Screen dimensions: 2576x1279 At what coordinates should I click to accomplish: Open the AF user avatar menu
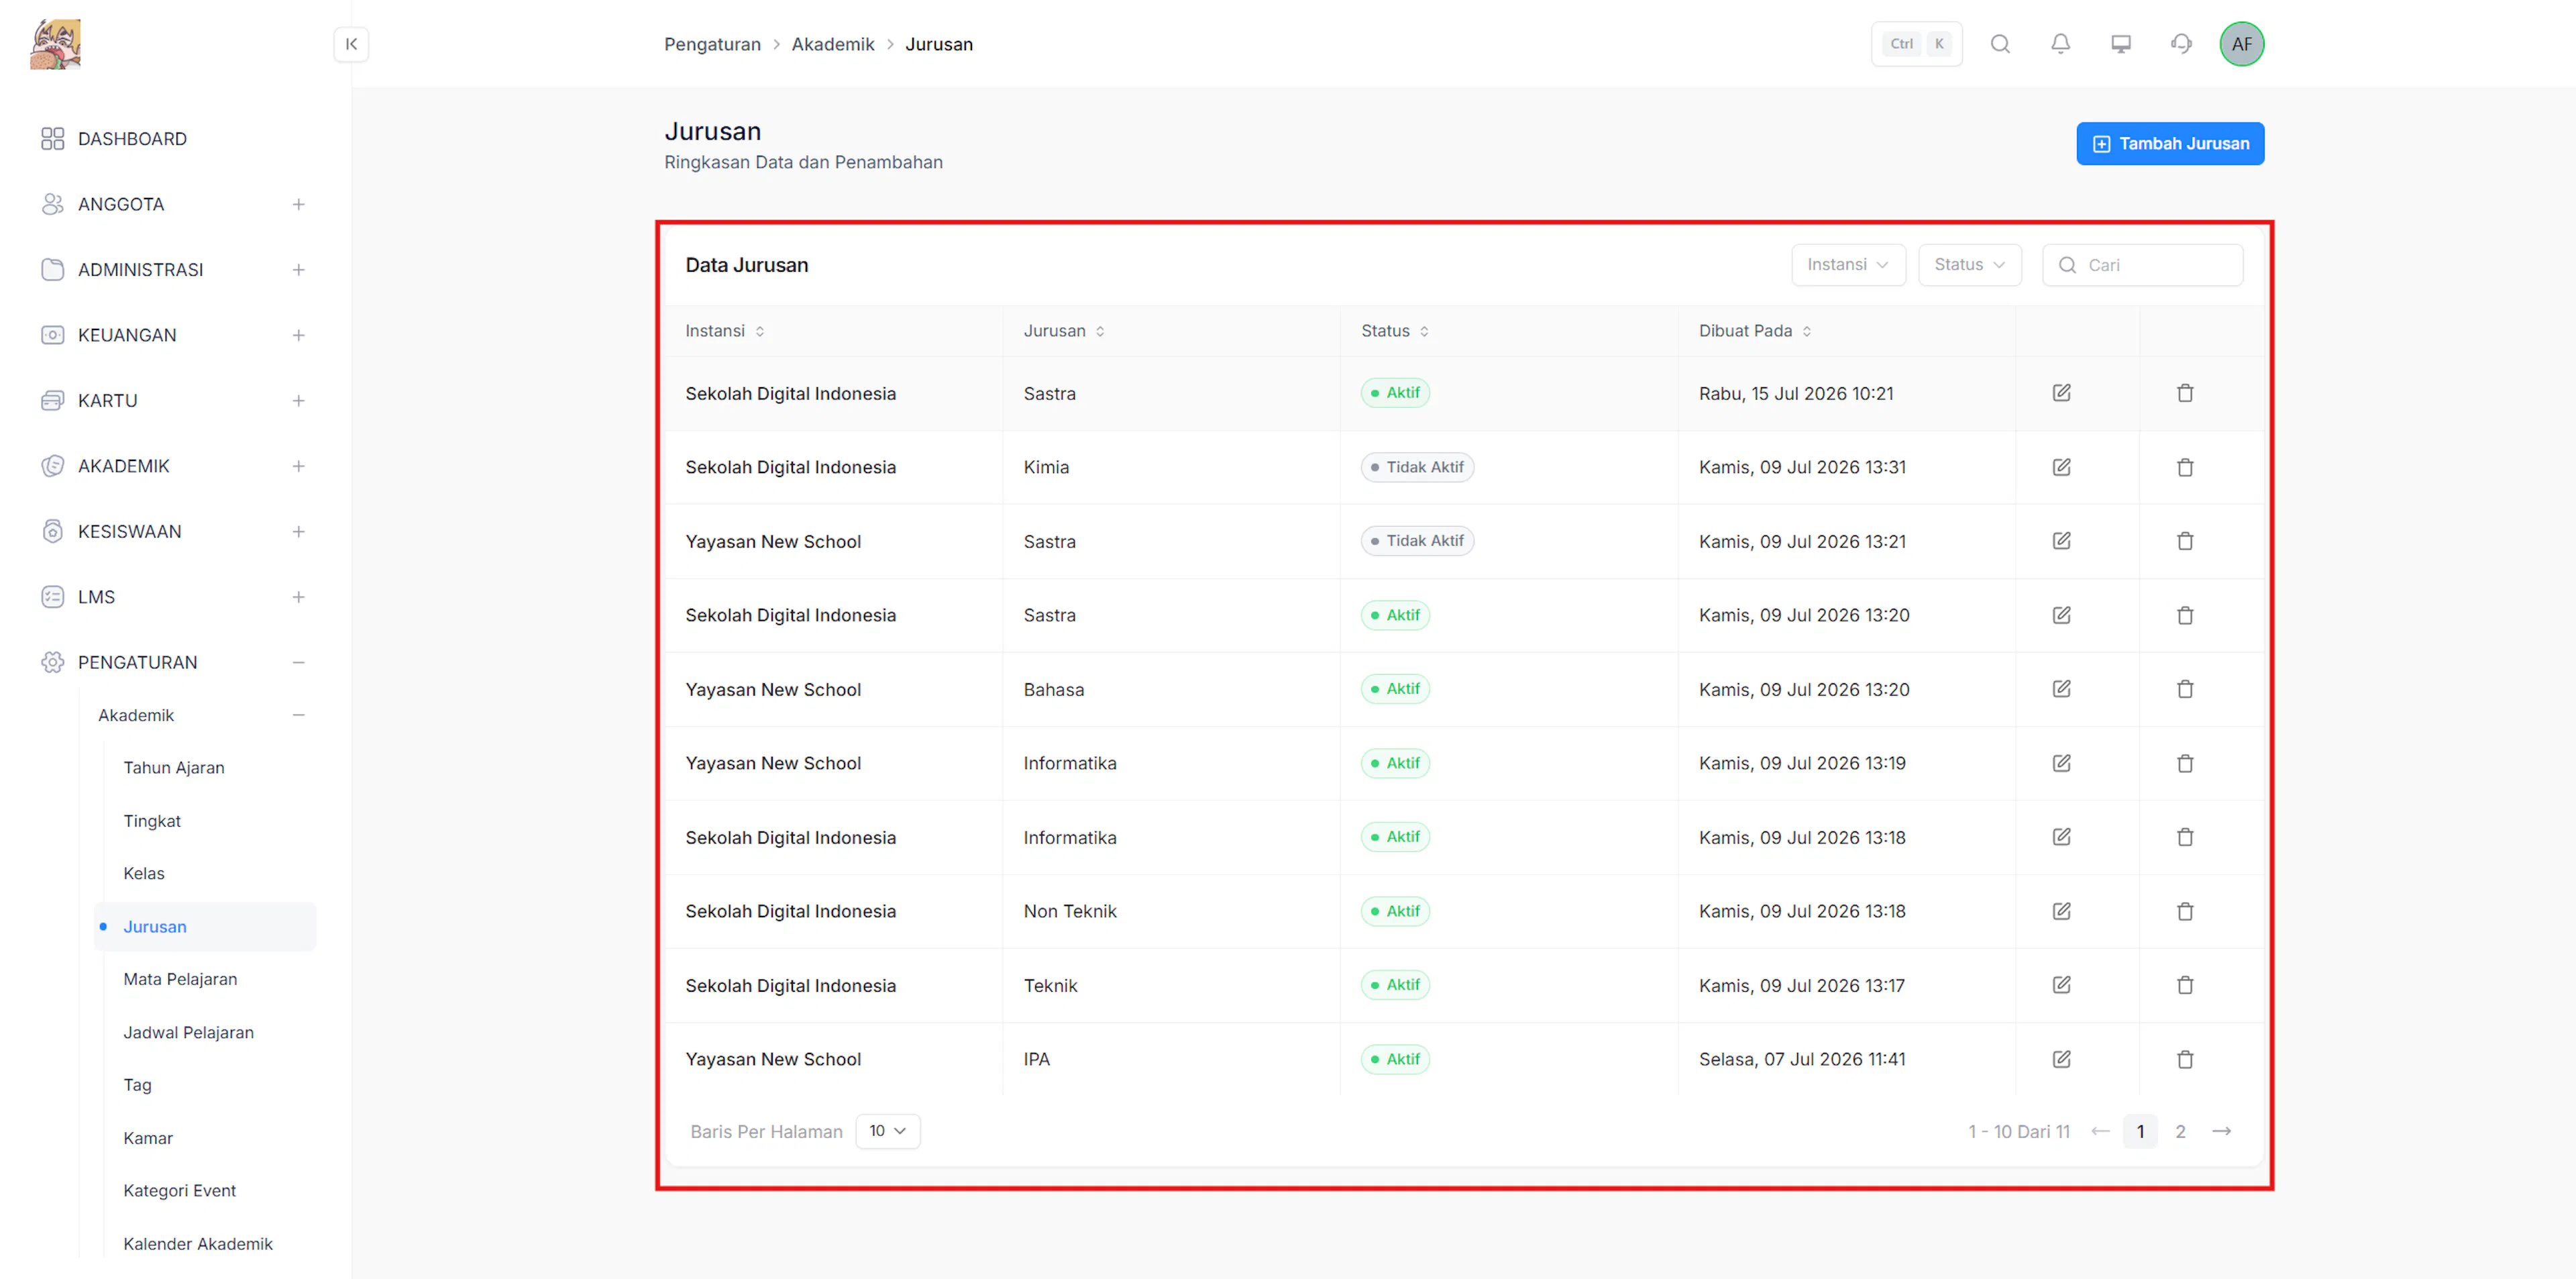[x=2241, y=44]
